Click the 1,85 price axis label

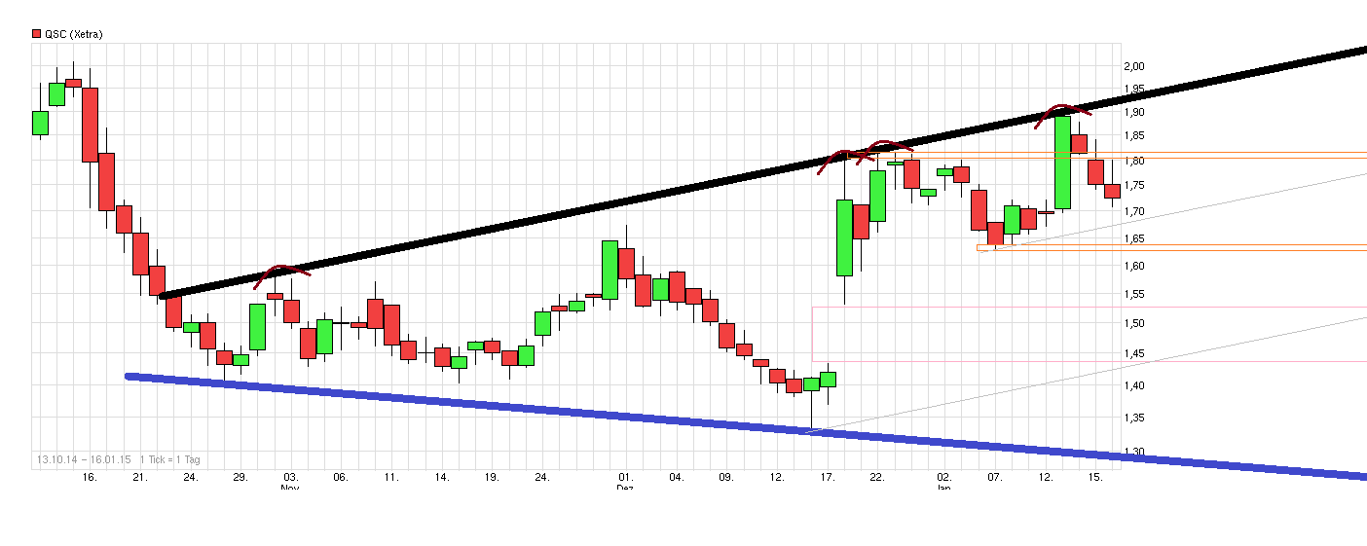[x=1135, y=137]
